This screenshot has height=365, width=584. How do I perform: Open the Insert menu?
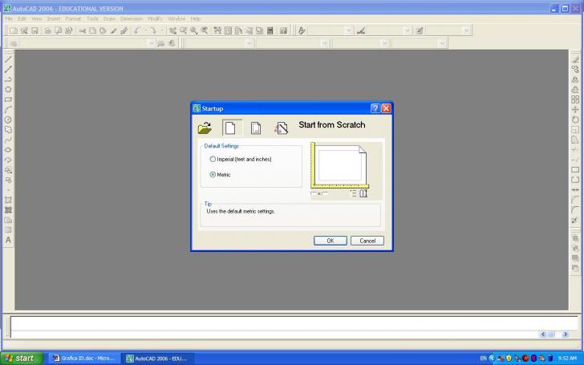[x=53, y=18]
